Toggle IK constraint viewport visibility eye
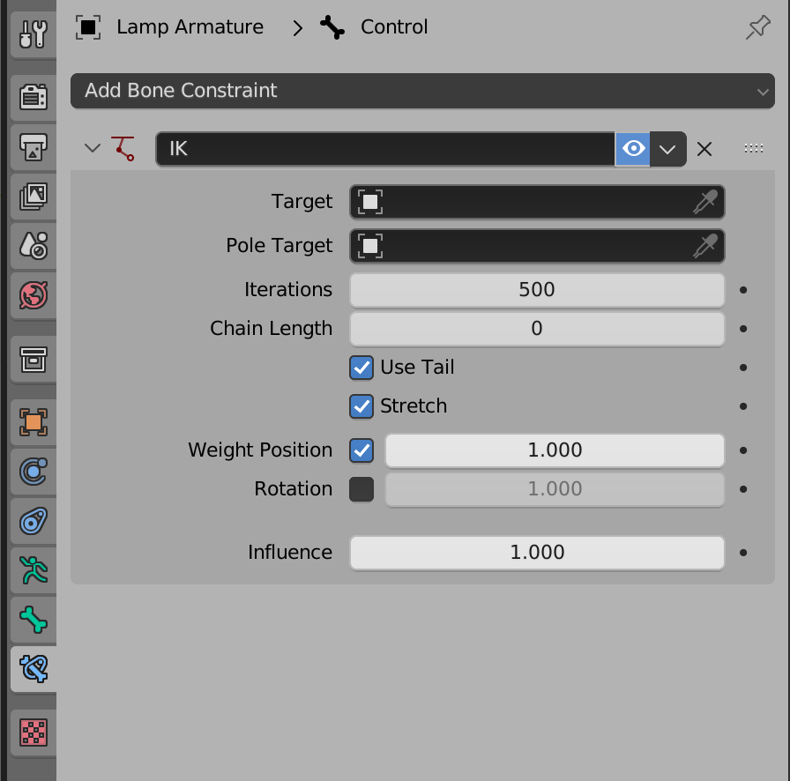Screen dimensions: 790x781 pyautogui.click(x=633, y=149)
